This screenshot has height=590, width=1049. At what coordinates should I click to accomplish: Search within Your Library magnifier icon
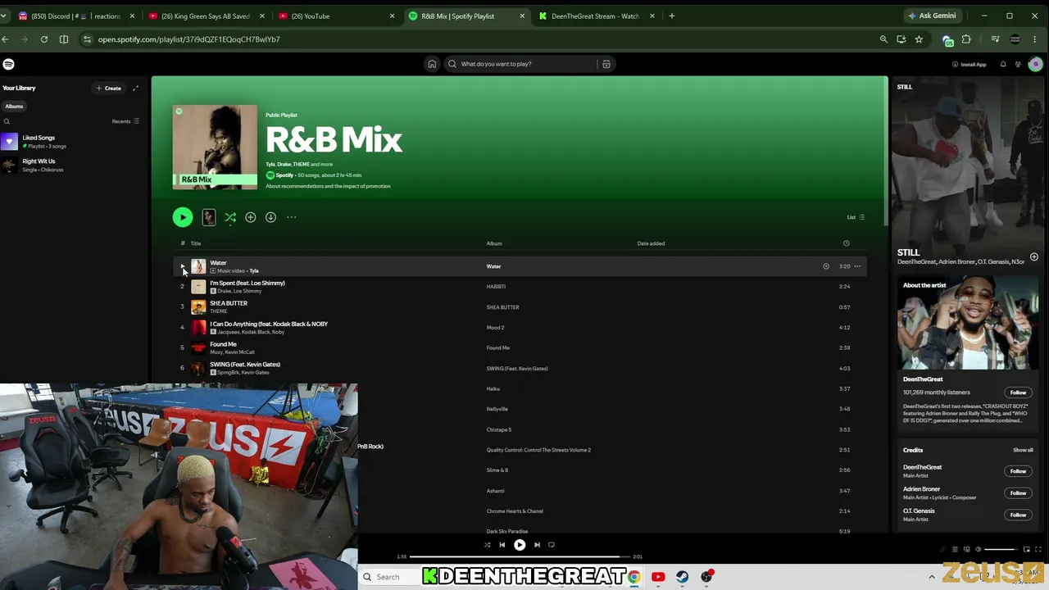point(7,121)
